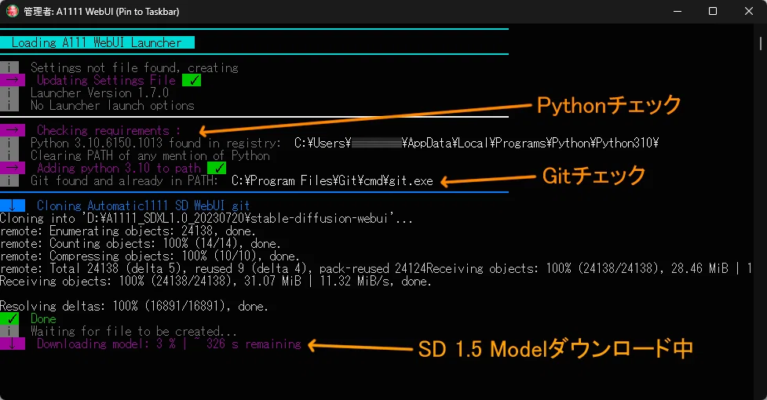
Task: Click the vertical scrollbar thumb of the console
Action: click(x=761, y=43)
